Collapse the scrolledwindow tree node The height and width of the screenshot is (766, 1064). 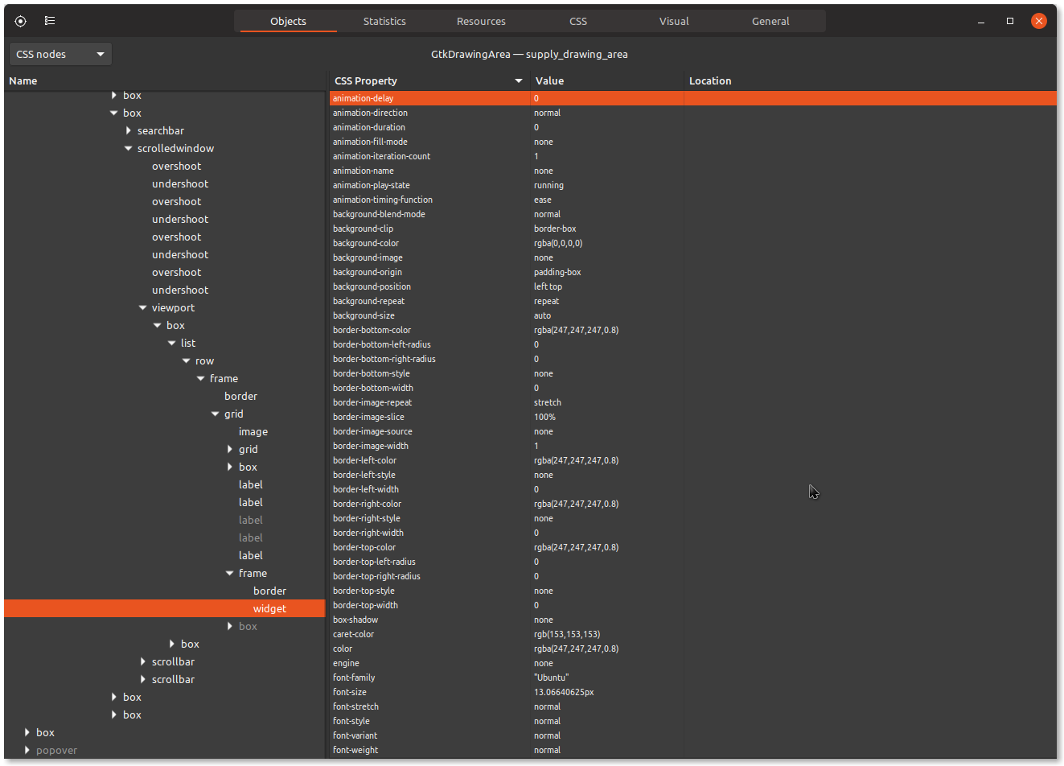pyautogui.click(x=129, y=148)
